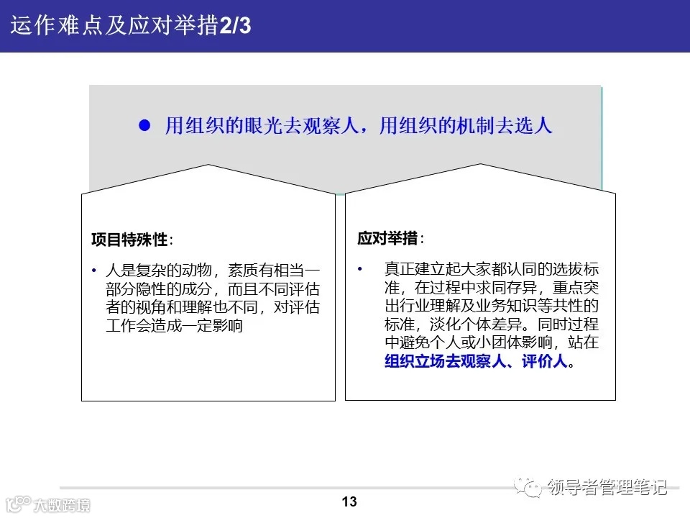Click the page number 13

point(349,502)
